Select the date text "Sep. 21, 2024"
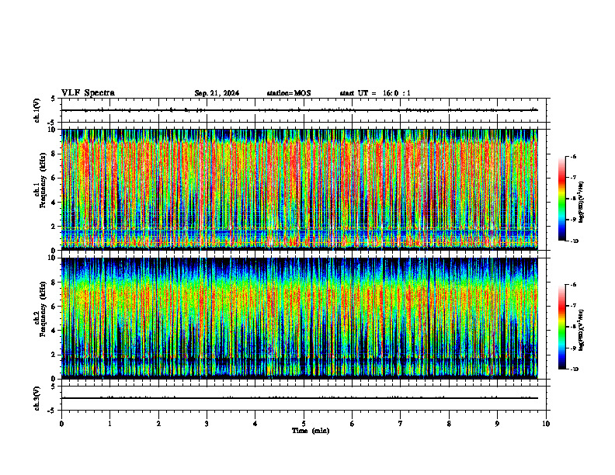Image resolution: width=615 pixels, height=475 pixels. 217,93
